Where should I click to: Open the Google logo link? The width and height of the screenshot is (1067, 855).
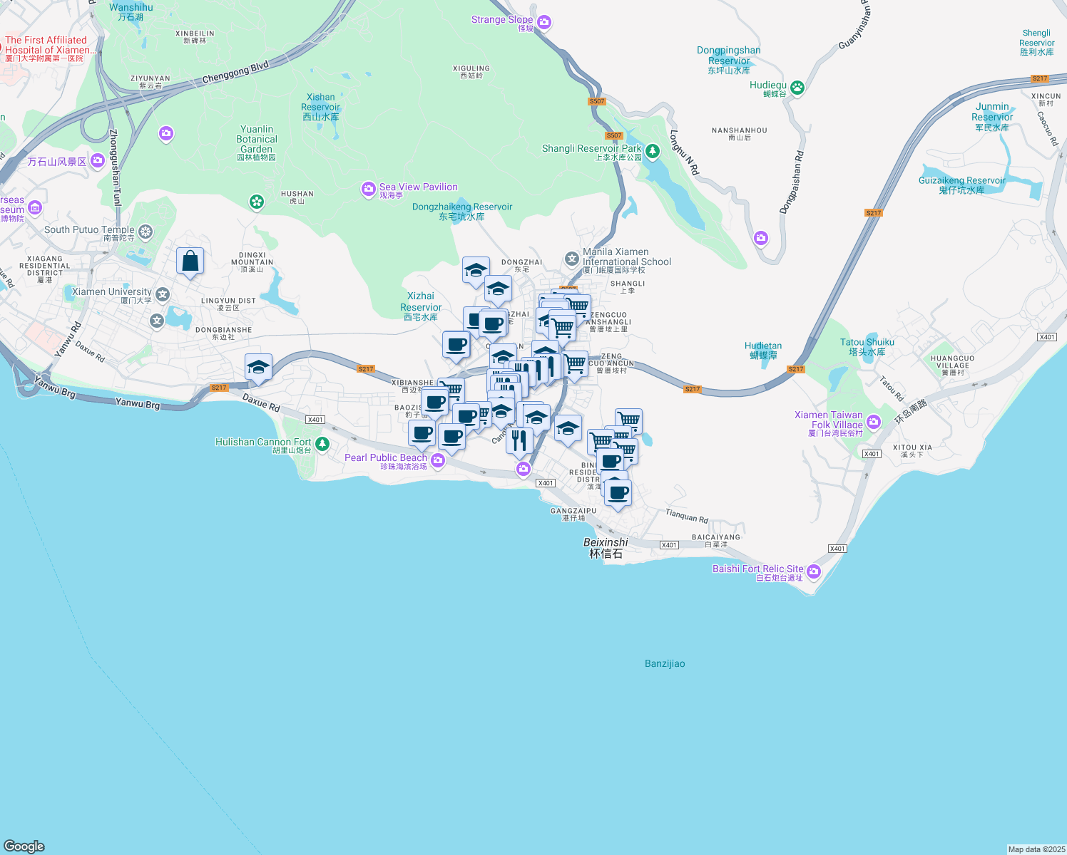(24, 846)
